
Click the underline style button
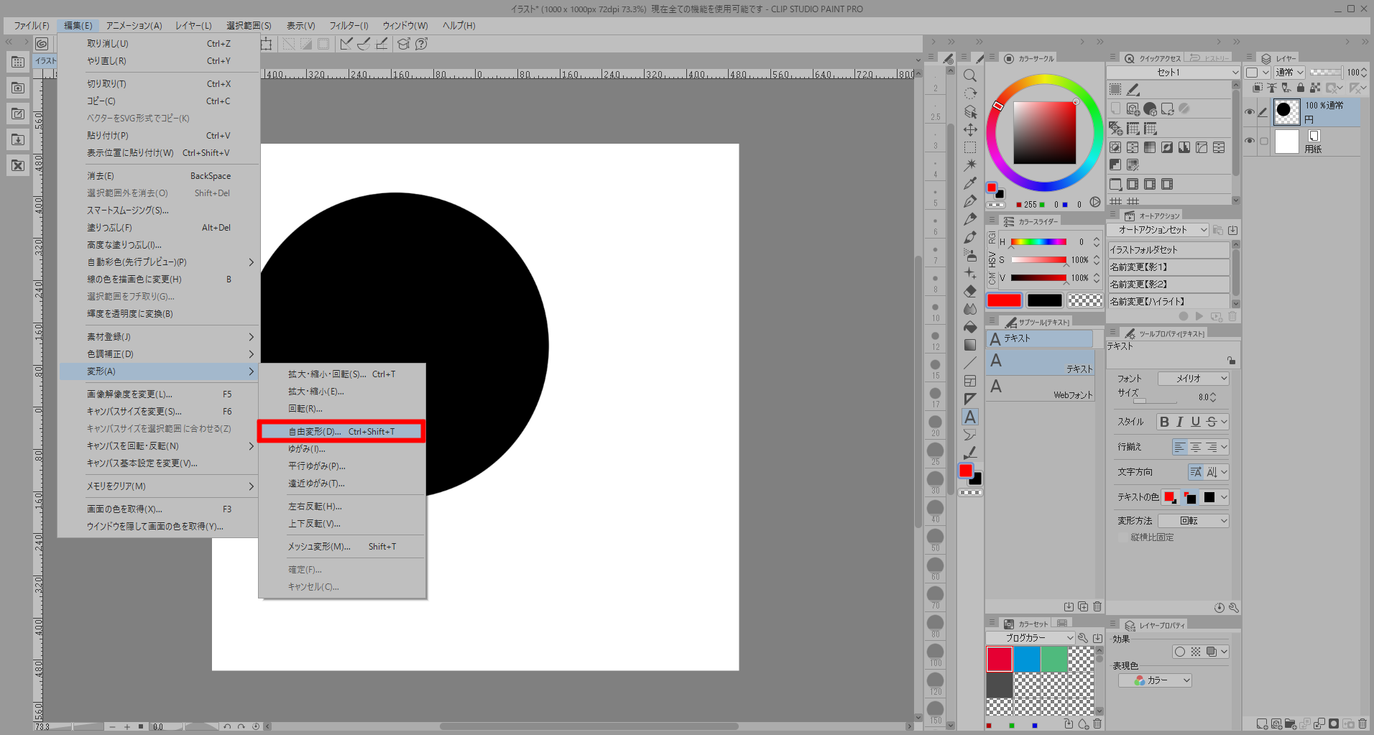[1196, 422]
